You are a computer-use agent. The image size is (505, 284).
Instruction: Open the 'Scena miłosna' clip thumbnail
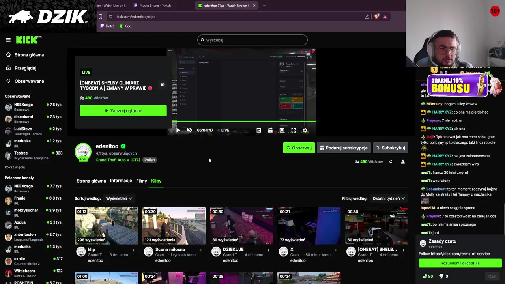click(x=174, y=226)
